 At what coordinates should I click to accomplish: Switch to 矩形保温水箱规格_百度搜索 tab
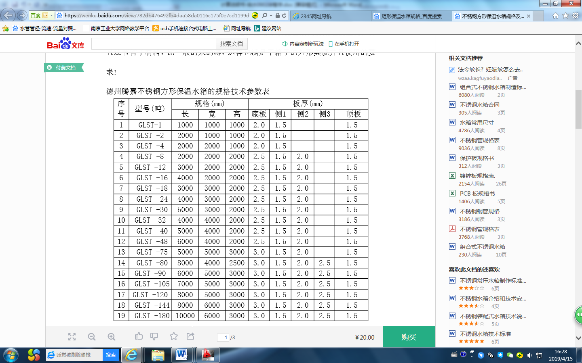(411, 16)
